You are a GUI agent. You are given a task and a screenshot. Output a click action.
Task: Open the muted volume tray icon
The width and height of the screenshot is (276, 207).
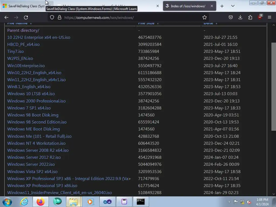249,202
